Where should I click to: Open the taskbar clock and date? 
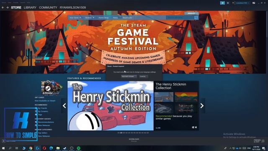[256, 148]
